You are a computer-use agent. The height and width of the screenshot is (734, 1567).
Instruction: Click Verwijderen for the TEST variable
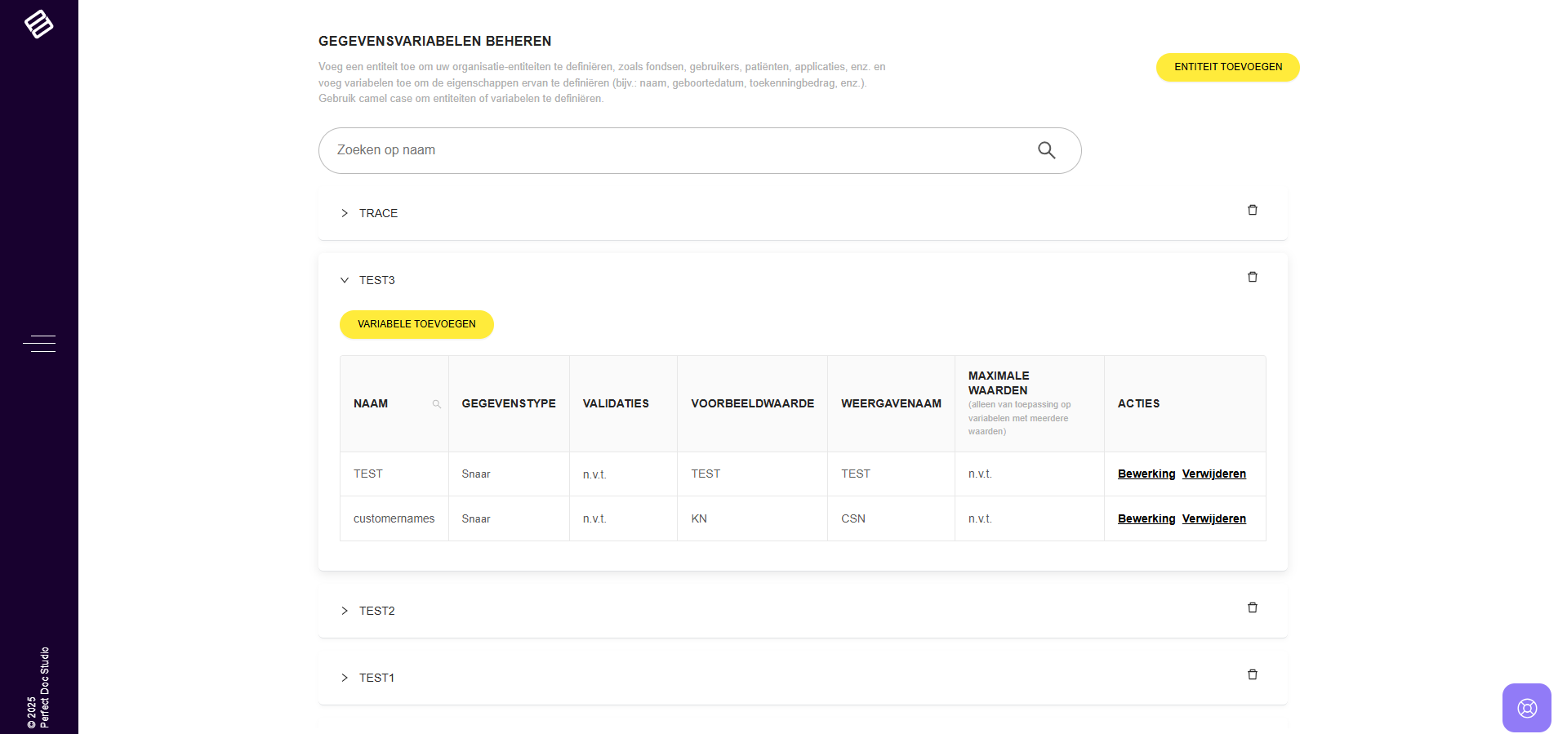click(1213, 474)
